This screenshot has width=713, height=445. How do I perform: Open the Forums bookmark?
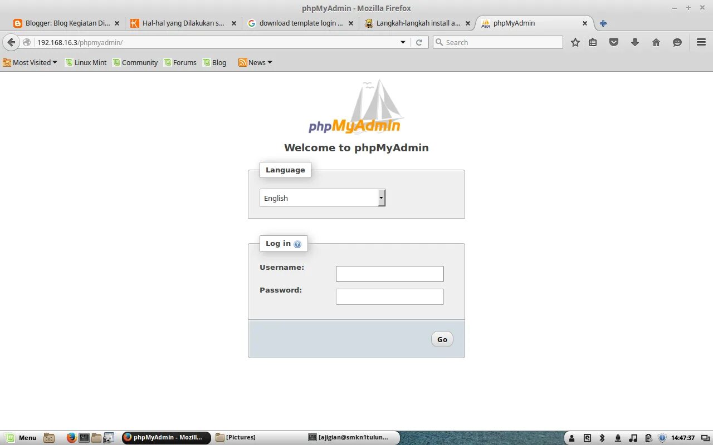coord(180,62)
